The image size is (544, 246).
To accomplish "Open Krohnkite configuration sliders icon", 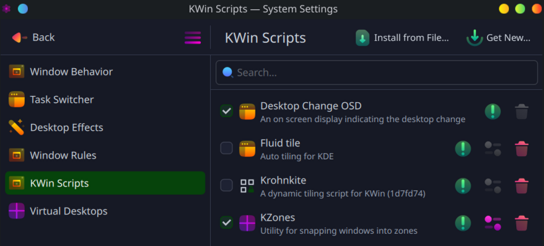I will 493,186.
